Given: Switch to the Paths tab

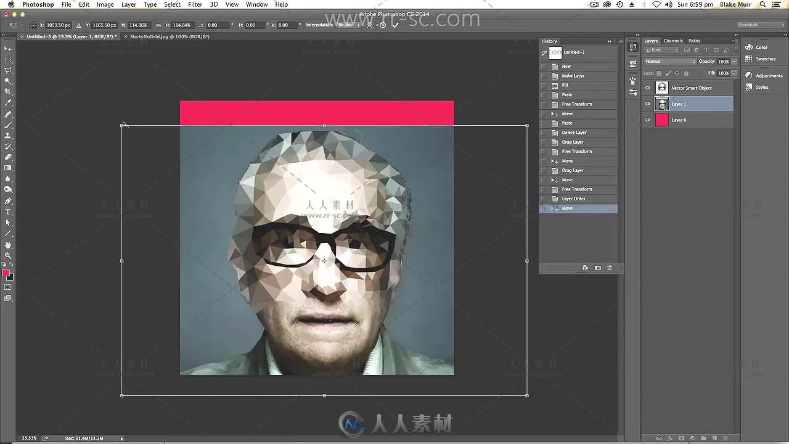Looking at the screenshot, I should pyautogui.click(x=694, y=41).
